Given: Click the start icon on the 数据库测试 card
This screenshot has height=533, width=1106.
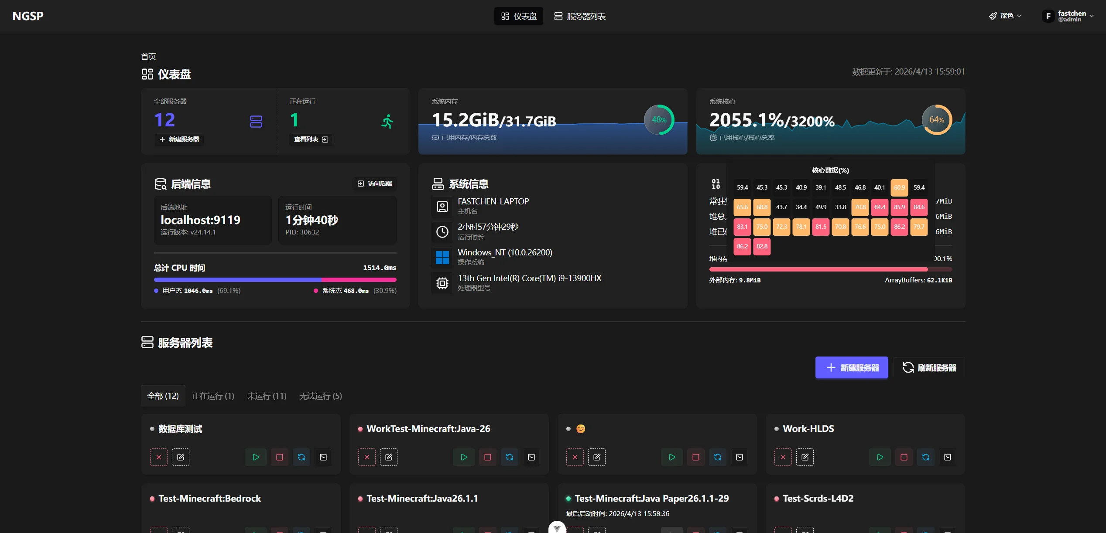Looking at the screenshot, I should point(256,457).
